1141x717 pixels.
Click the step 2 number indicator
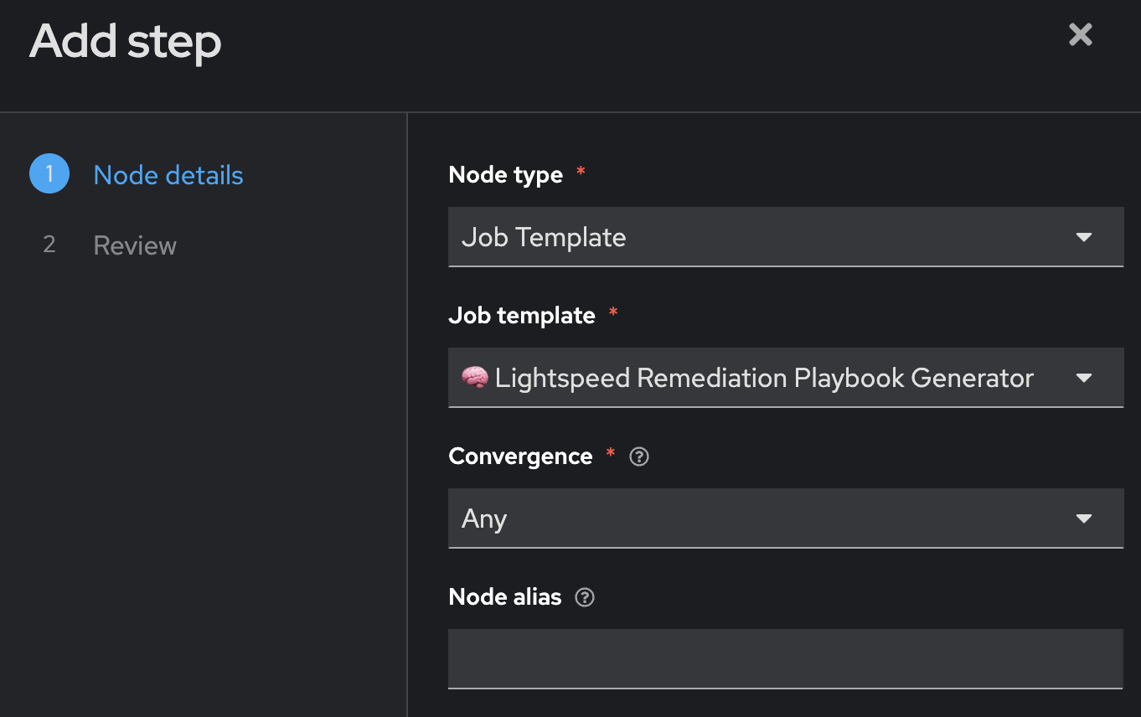[49, 245]
